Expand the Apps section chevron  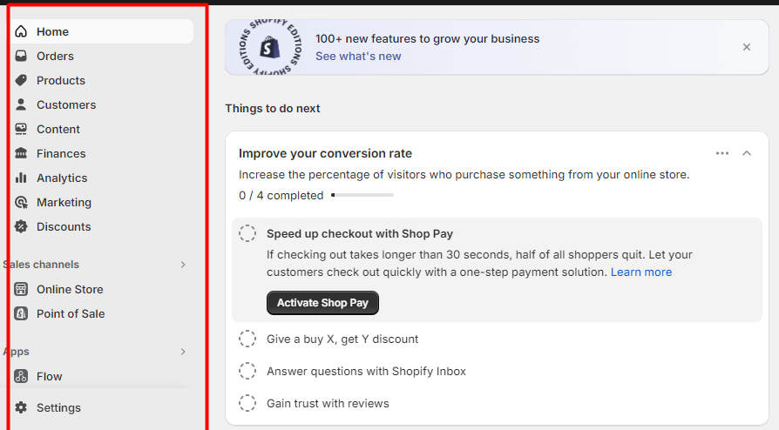(x=183, y=352)
